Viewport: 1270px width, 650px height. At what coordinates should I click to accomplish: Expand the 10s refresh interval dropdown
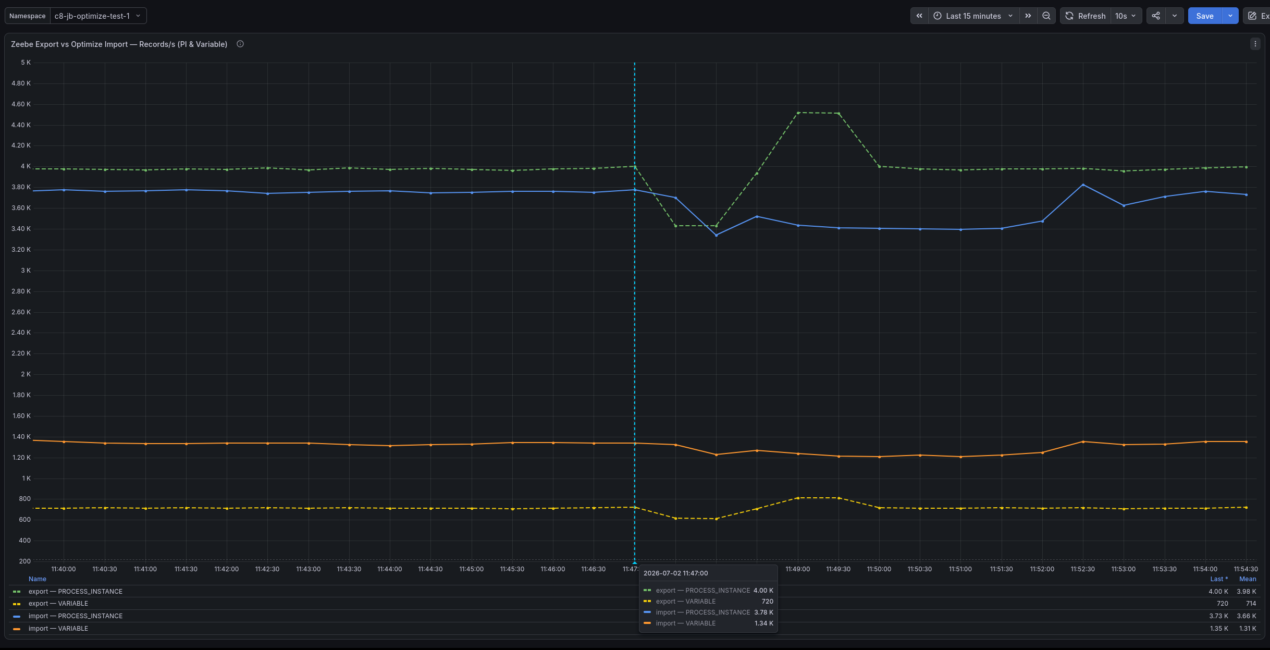1126,16
